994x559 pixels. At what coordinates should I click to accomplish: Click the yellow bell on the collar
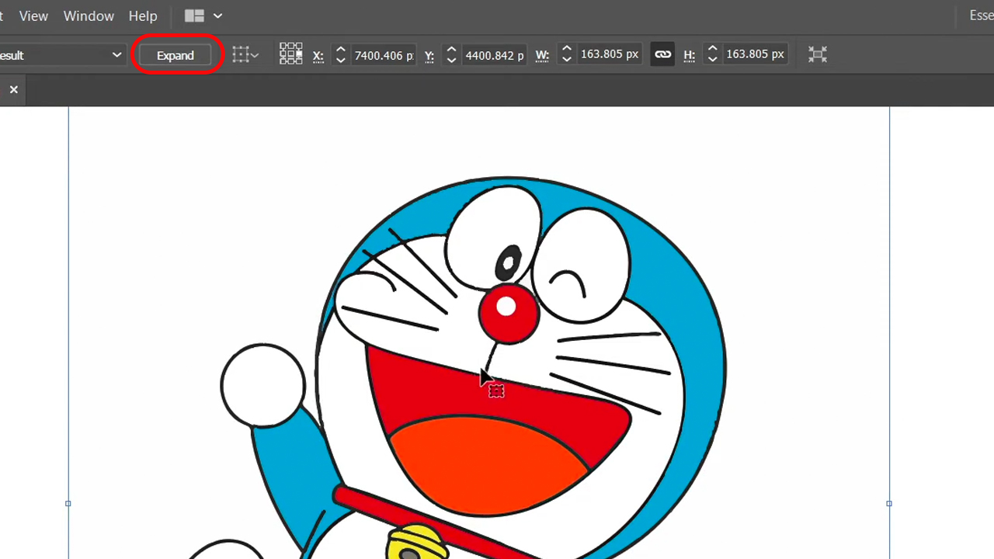click(417, 542)
